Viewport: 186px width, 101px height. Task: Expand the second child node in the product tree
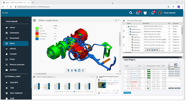click(x=128, y=32)
